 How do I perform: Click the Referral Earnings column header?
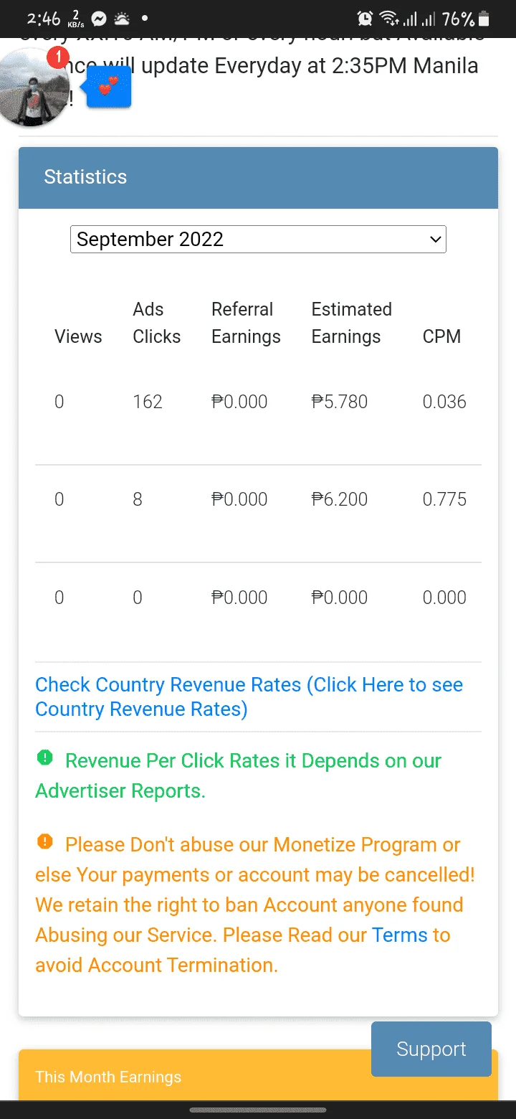pos(246,323)
